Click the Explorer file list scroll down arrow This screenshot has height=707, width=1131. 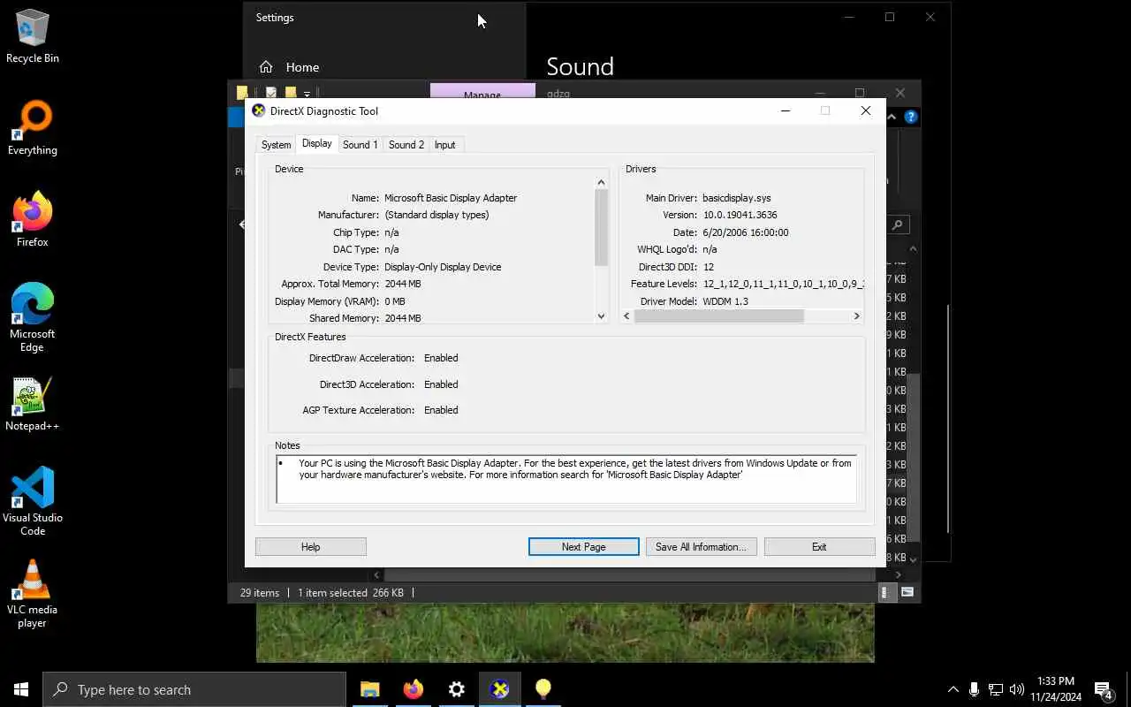(914, 559)
